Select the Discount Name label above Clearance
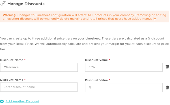Image resolution: width=170 pixels, height=105 pixels. tap(12, 60)
